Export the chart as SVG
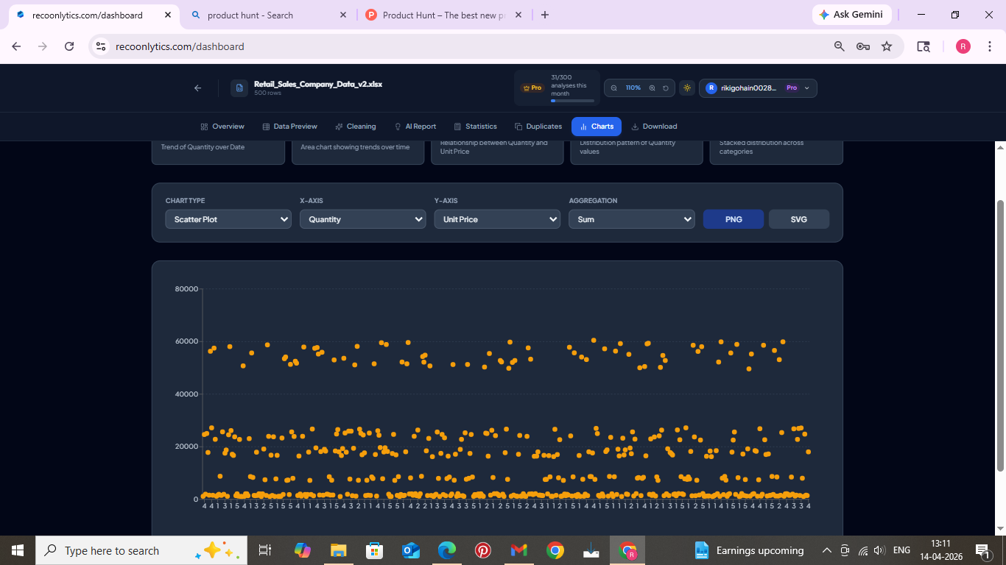 coord(799,219)
